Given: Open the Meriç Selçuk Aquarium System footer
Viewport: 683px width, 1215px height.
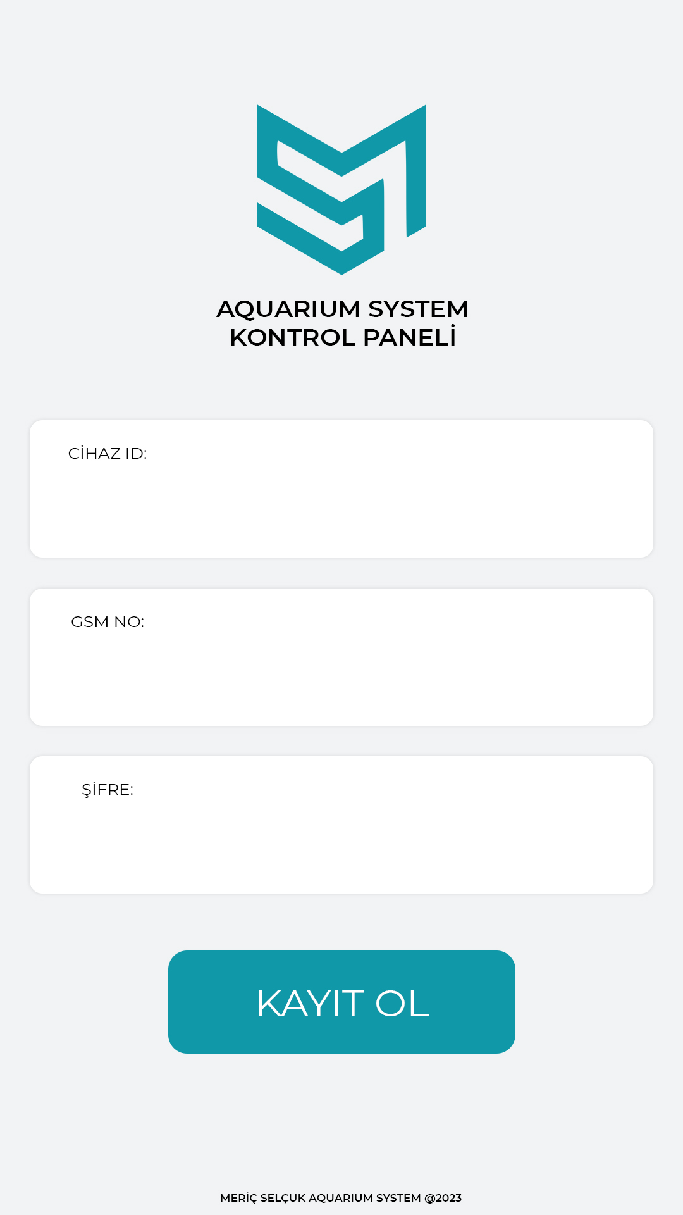Looking at the screenshot, I should [x=341, y=1198].
